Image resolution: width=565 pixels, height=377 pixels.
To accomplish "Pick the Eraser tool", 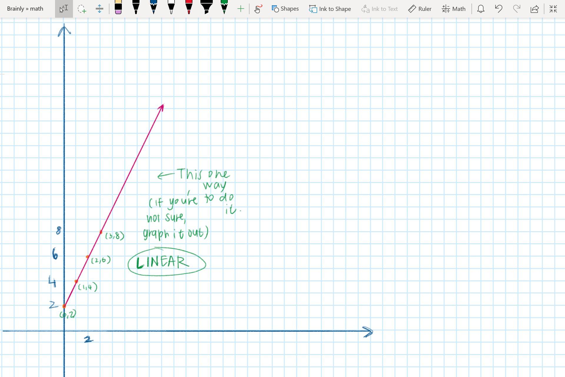I will [x=118, y=8].
